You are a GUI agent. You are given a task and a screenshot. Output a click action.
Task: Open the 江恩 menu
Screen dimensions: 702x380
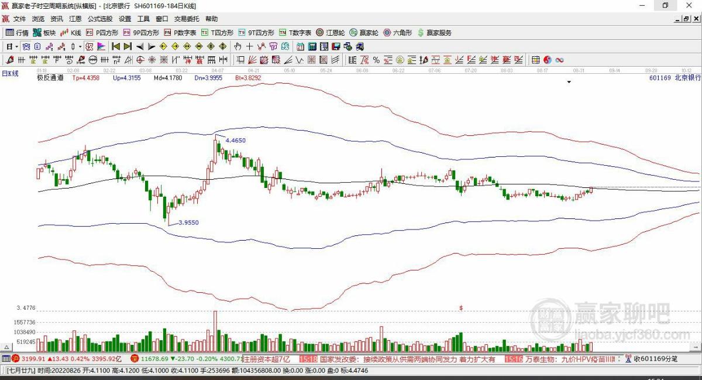pos(75,19)
